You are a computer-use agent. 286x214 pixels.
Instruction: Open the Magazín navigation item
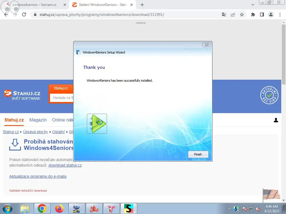coord(38,120)
